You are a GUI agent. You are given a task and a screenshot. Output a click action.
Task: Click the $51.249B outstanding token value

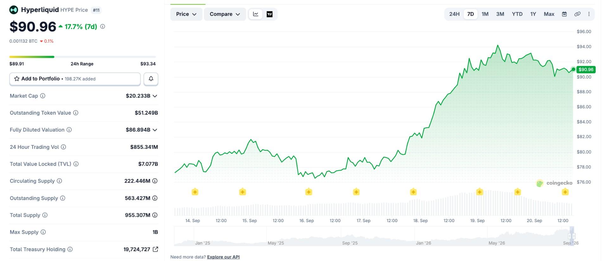[146, 113]
